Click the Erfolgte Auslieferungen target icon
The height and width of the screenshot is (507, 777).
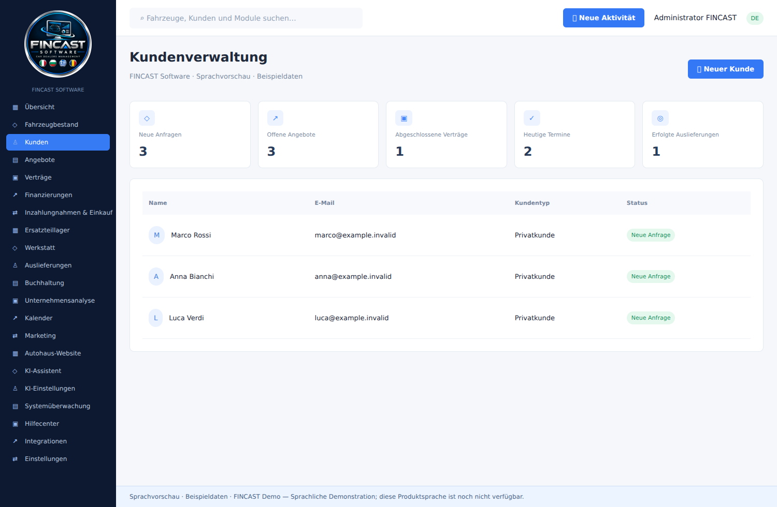coord(660,118)
